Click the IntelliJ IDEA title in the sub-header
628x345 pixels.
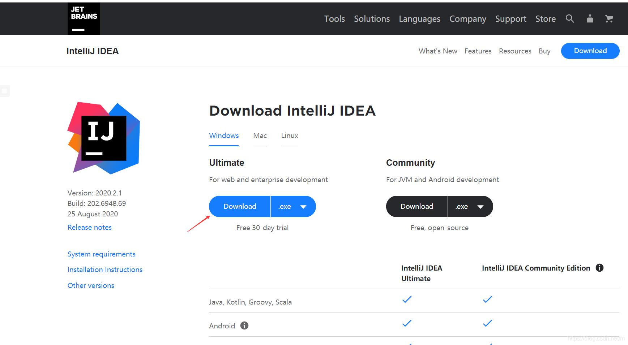click(93, 51)
